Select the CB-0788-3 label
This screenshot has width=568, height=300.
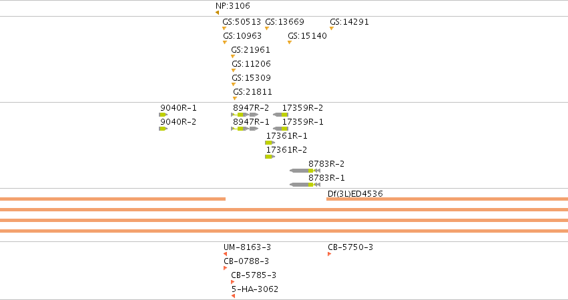(246, 261)
